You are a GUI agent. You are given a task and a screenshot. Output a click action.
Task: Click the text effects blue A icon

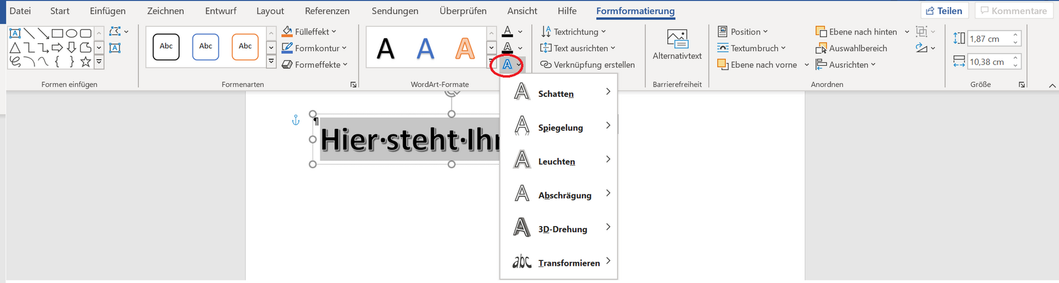(x=507, y=64)
